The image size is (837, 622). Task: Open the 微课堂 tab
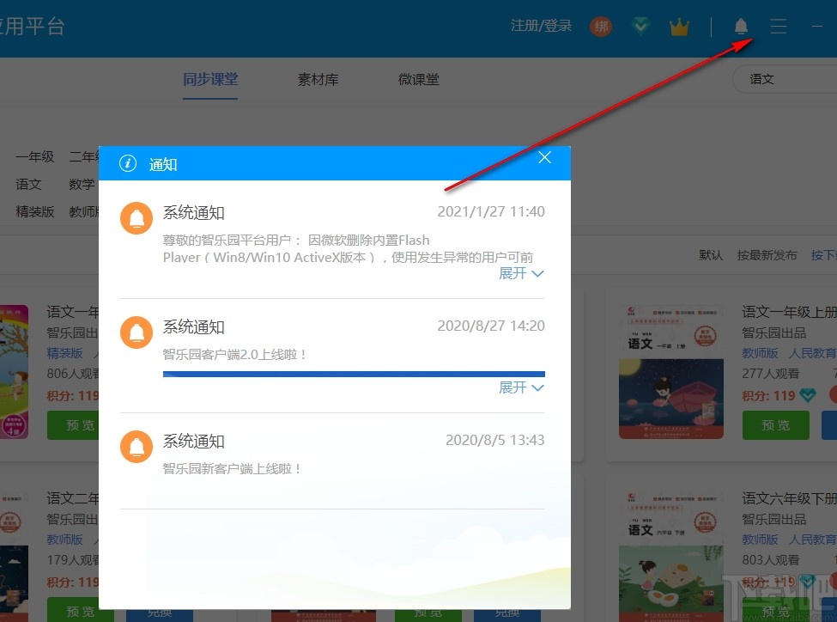pos(418,78)
